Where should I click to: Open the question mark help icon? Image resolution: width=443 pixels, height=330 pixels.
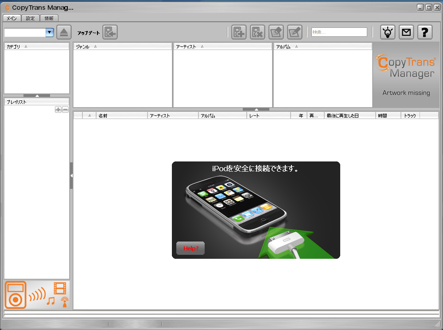425,32
